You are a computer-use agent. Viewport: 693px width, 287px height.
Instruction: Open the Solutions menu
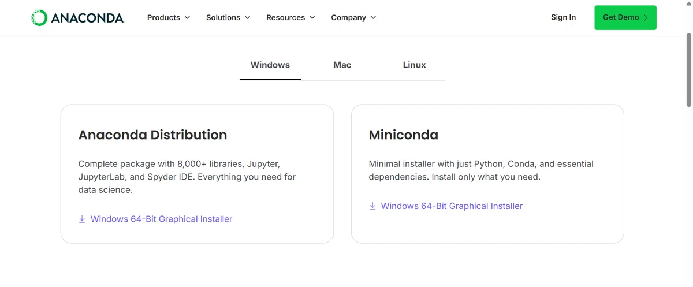[228, 17]
